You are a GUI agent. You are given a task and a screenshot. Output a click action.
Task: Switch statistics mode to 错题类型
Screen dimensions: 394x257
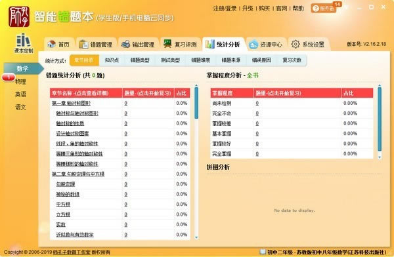coord(140,60)
